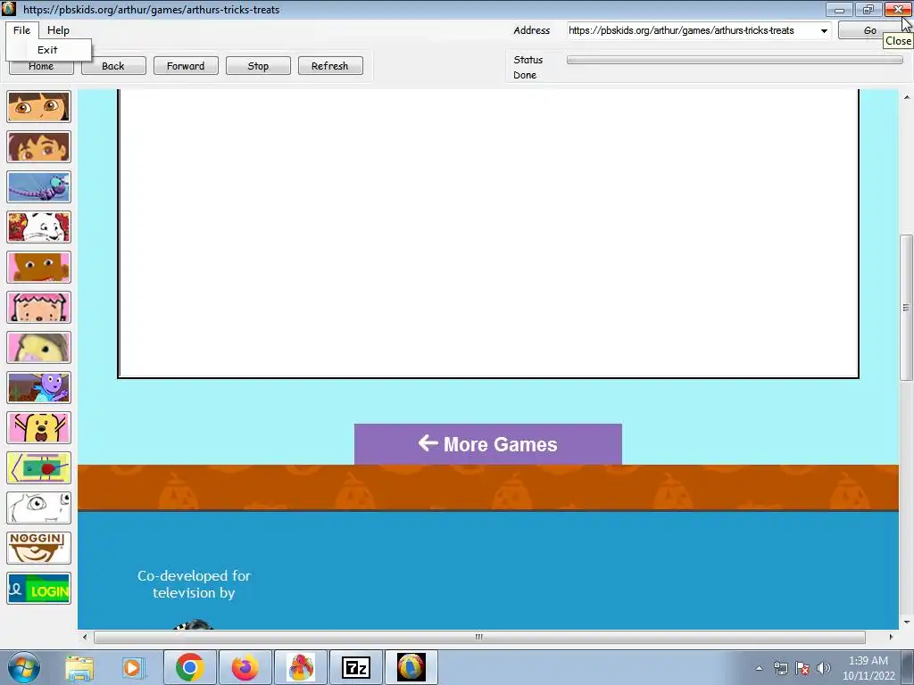The image size is (914, 685).
Task: Click the More Games link
Action: 488,444
